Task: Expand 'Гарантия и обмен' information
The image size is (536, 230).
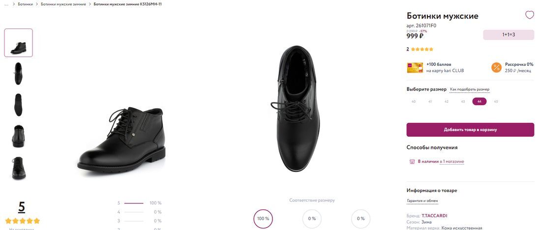Action: coord(422,201)
